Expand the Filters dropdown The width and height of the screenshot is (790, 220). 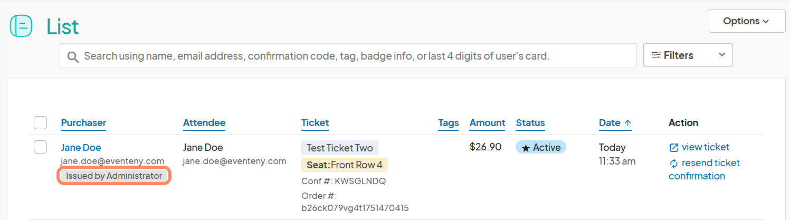tap(688, 55)
